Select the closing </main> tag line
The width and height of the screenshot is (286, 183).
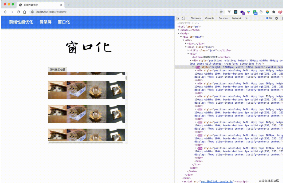click(x=192, y=171)
